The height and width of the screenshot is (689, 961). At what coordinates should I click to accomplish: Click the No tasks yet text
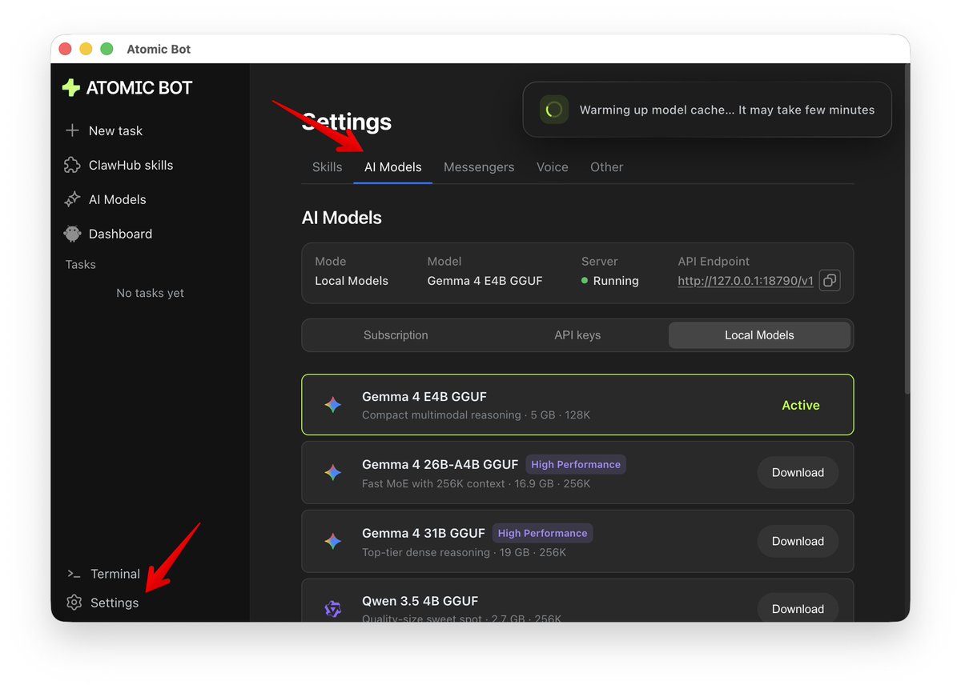coord(150,293)
